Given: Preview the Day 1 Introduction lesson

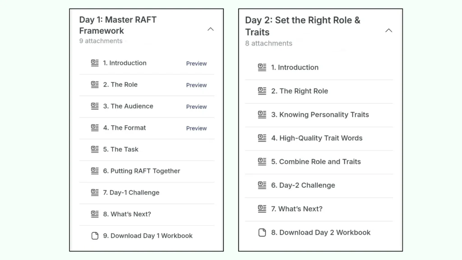Looking at the screenshot, I should [196, 64].
